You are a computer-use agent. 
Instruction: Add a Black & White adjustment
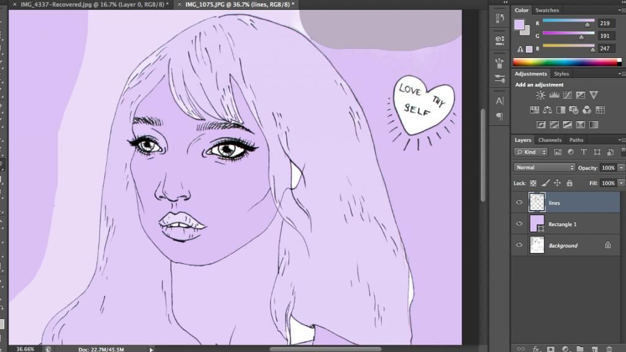(x=561, y=110)
